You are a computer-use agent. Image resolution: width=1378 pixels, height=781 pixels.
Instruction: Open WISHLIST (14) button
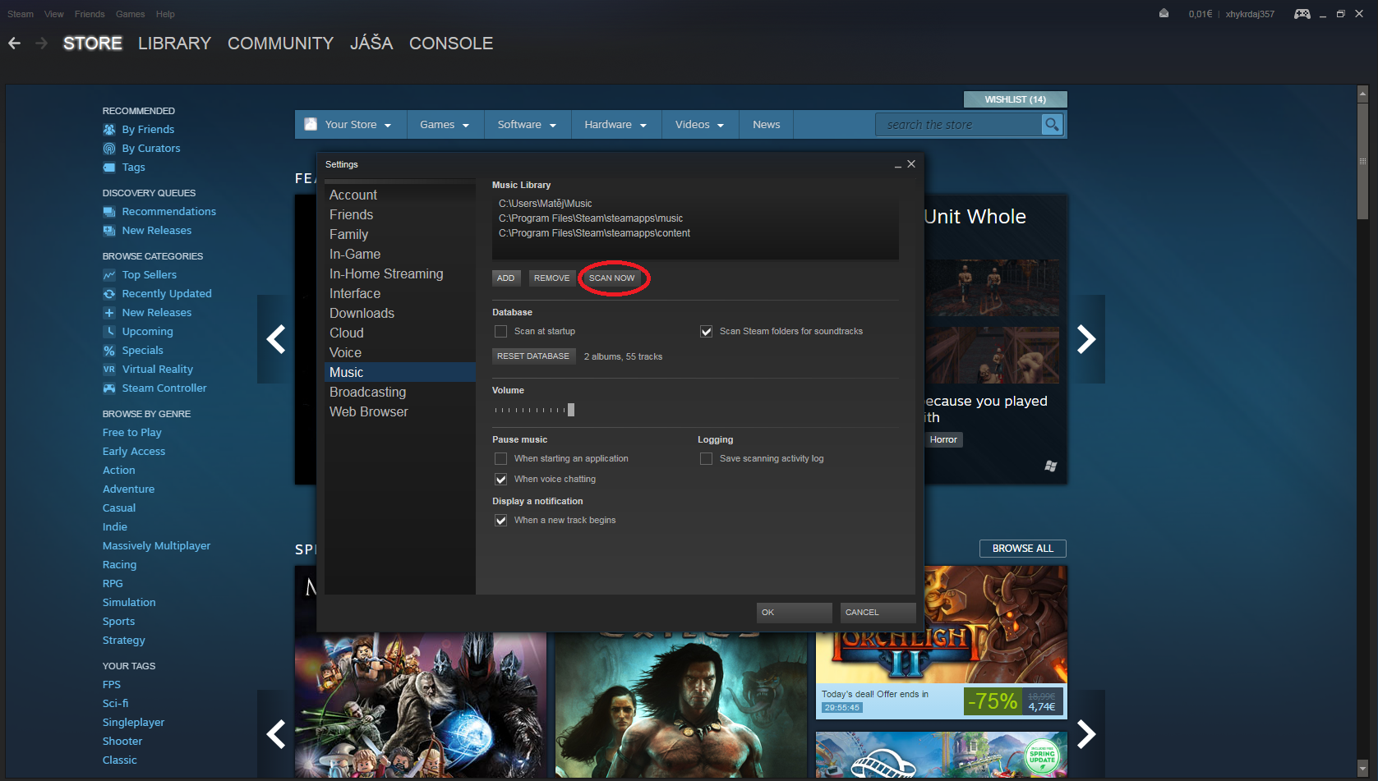pos(1016,99)
